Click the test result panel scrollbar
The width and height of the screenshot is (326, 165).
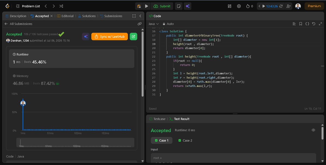(x=322, y=133)
